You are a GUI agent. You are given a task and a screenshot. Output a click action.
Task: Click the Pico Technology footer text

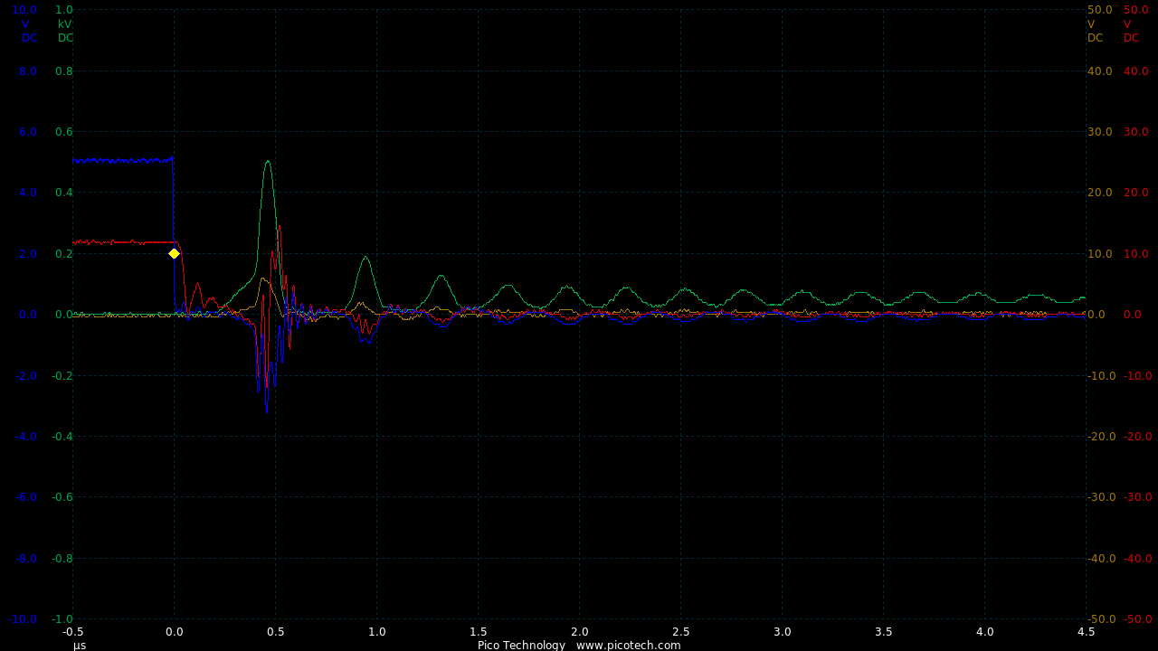pos(521,645)
